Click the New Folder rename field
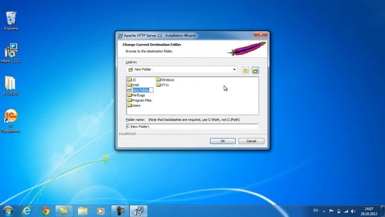 coord(143,90)
